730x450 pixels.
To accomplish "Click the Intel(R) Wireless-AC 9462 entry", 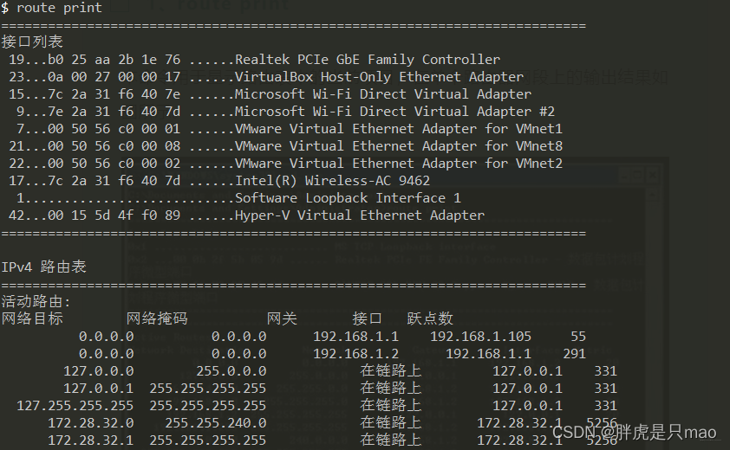I will click(332, 181).
